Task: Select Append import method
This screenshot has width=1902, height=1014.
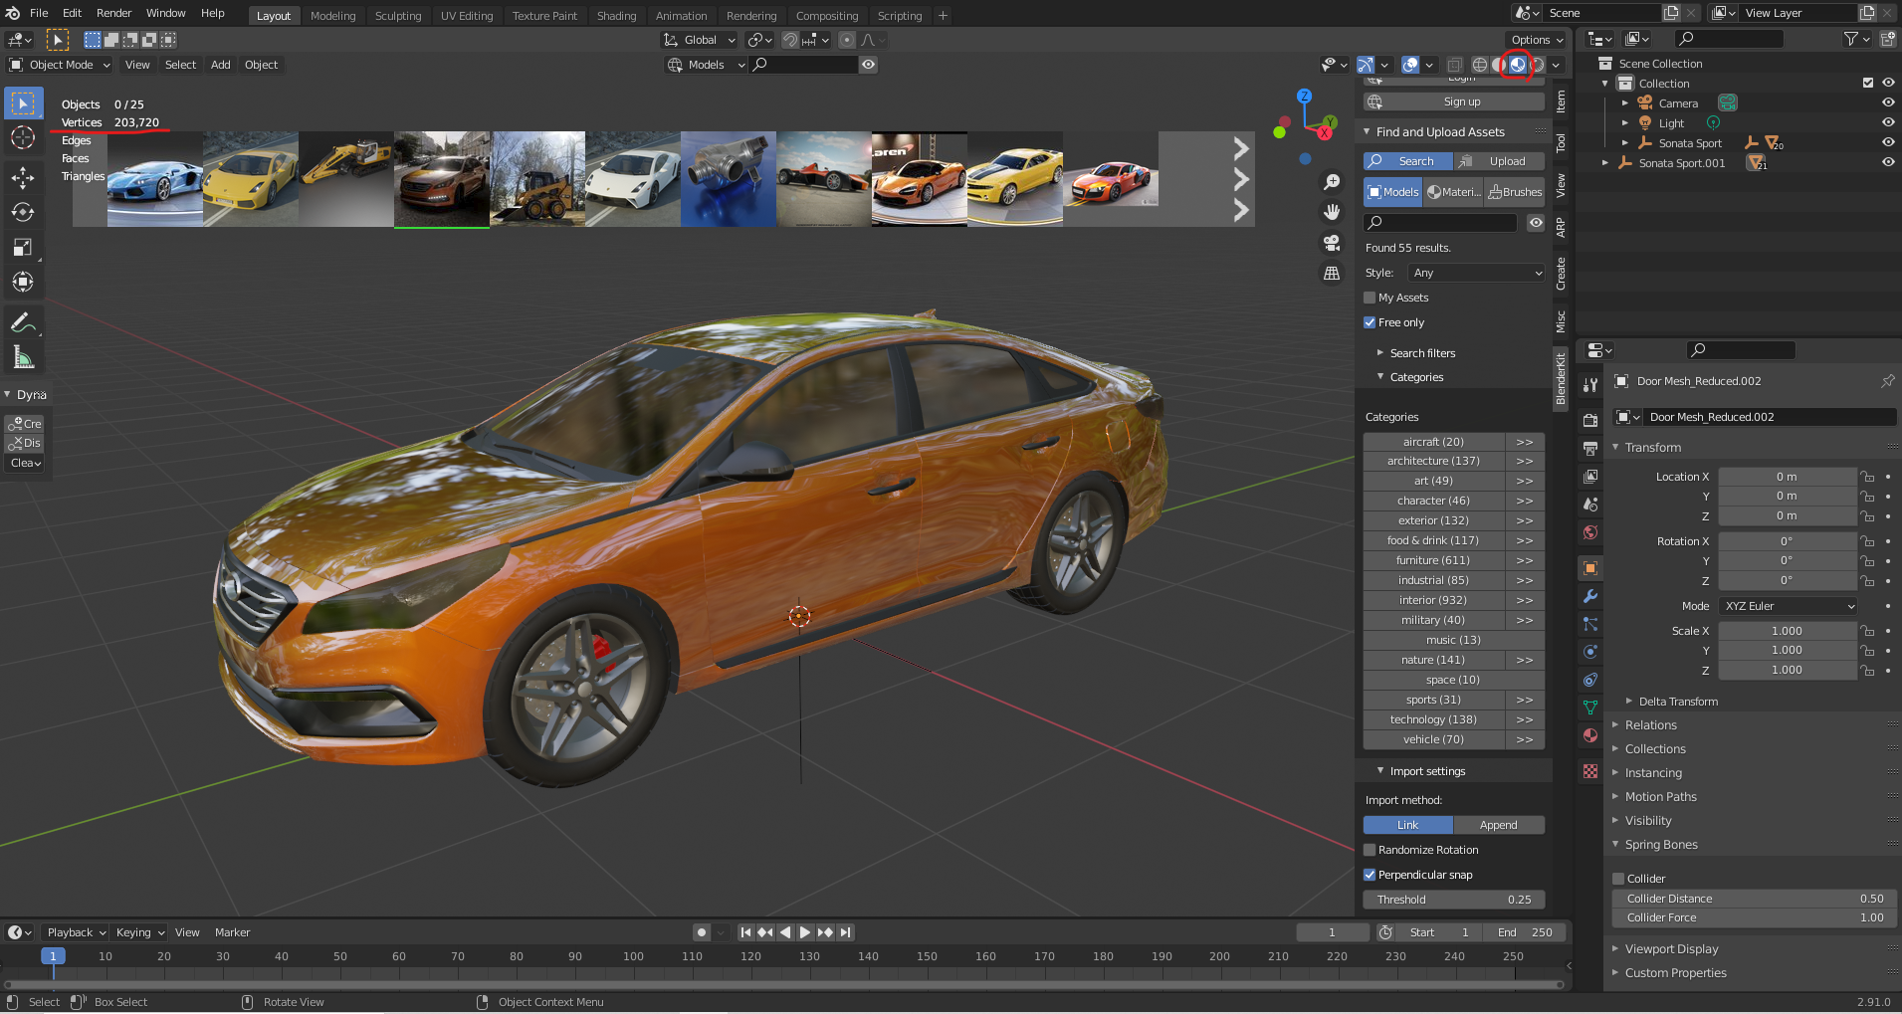Action: [1499, 825]
